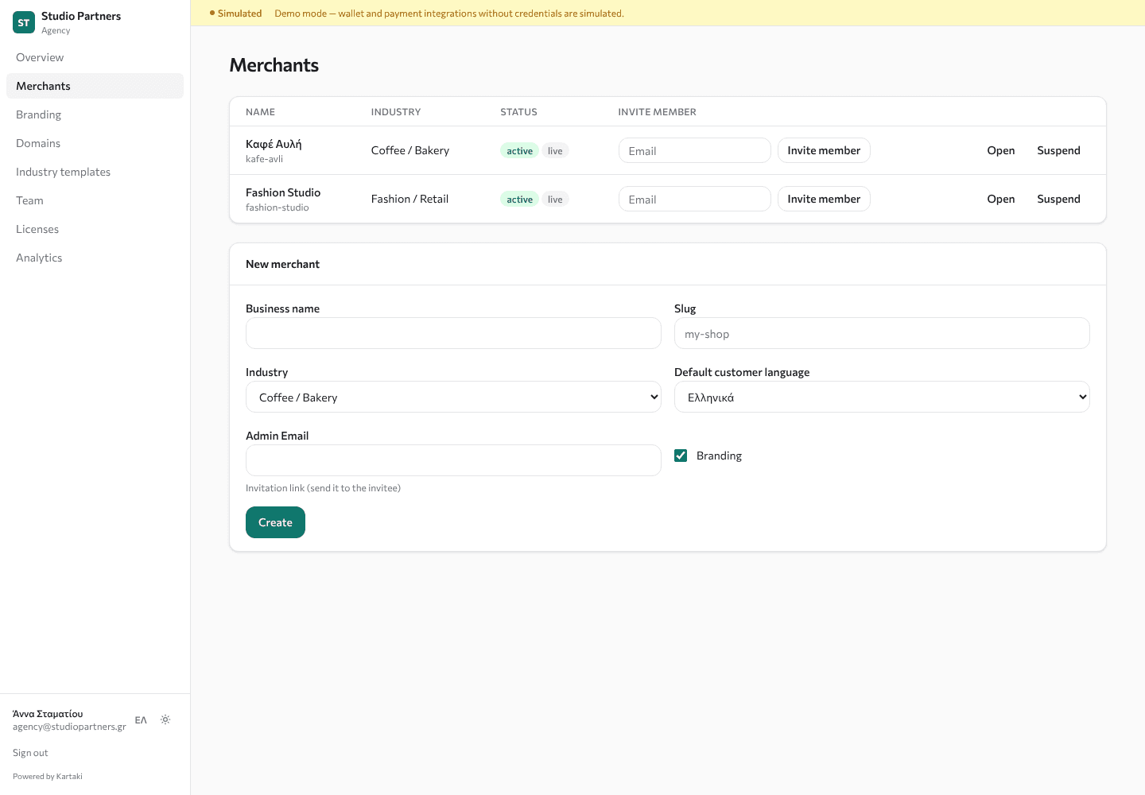Open the Fashion Studio merchant
Image resolution: width=1145 pixels, height=795 pixels.
click(1001, 199)
